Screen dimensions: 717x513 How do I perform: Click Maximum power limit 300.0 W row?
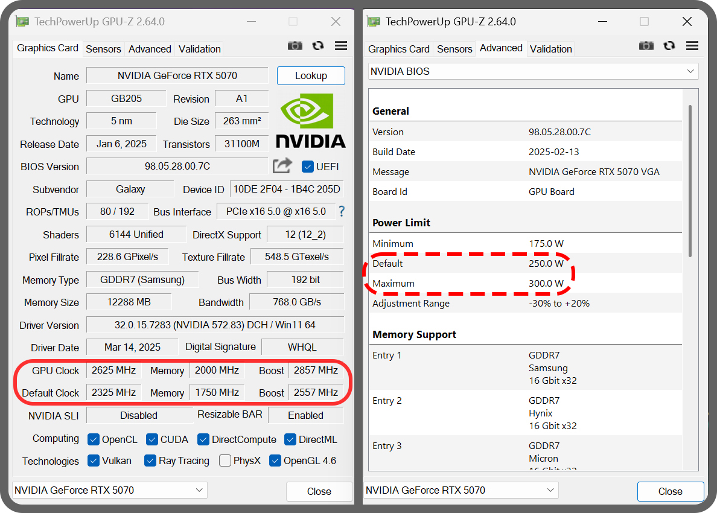tap(526, 284)
